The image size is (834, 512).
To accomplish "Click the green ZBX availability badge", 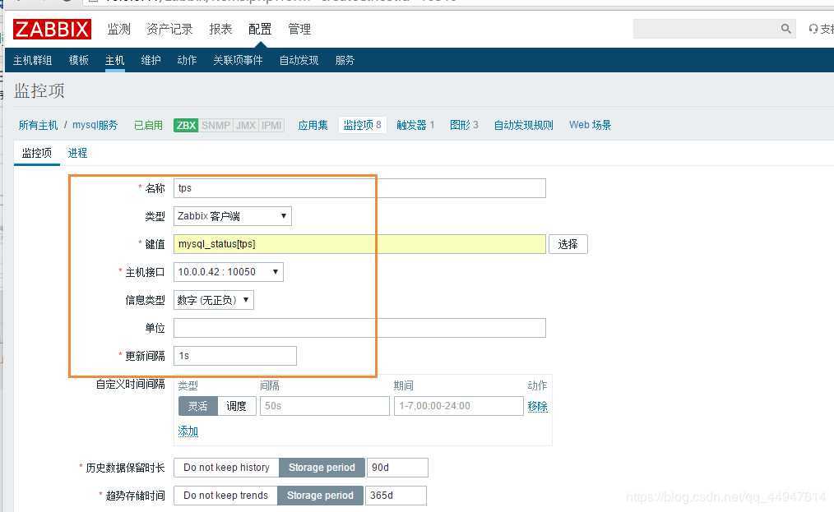I will click(186, 126).
